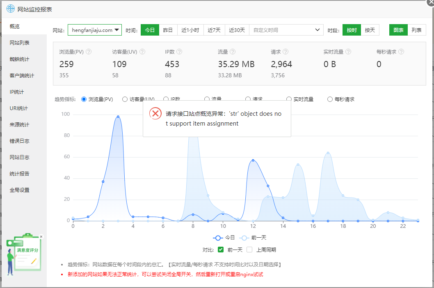
Task: Open the 网站列表 sidebar tab
Action: (x=24, y=43)
